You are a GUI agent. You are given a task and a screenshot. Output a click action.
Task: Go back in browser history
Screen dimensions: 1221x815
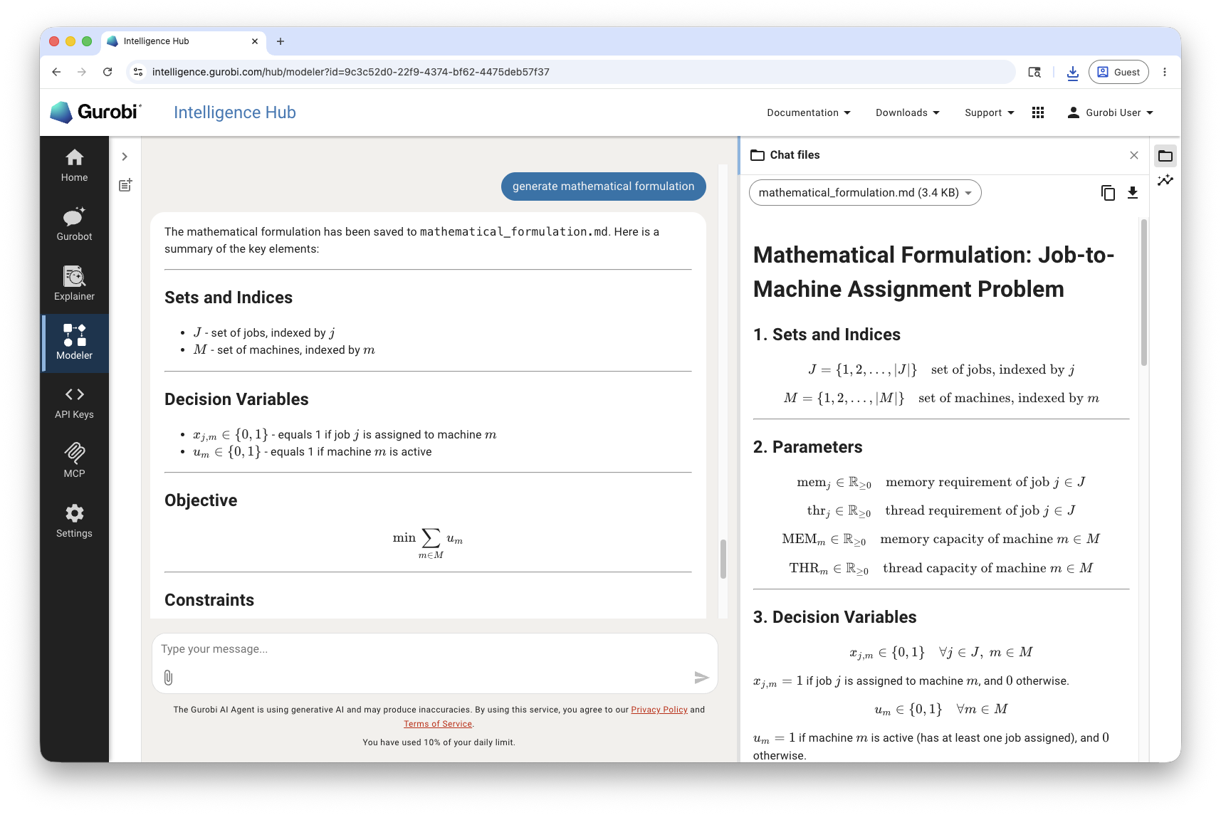coord(56,72)
